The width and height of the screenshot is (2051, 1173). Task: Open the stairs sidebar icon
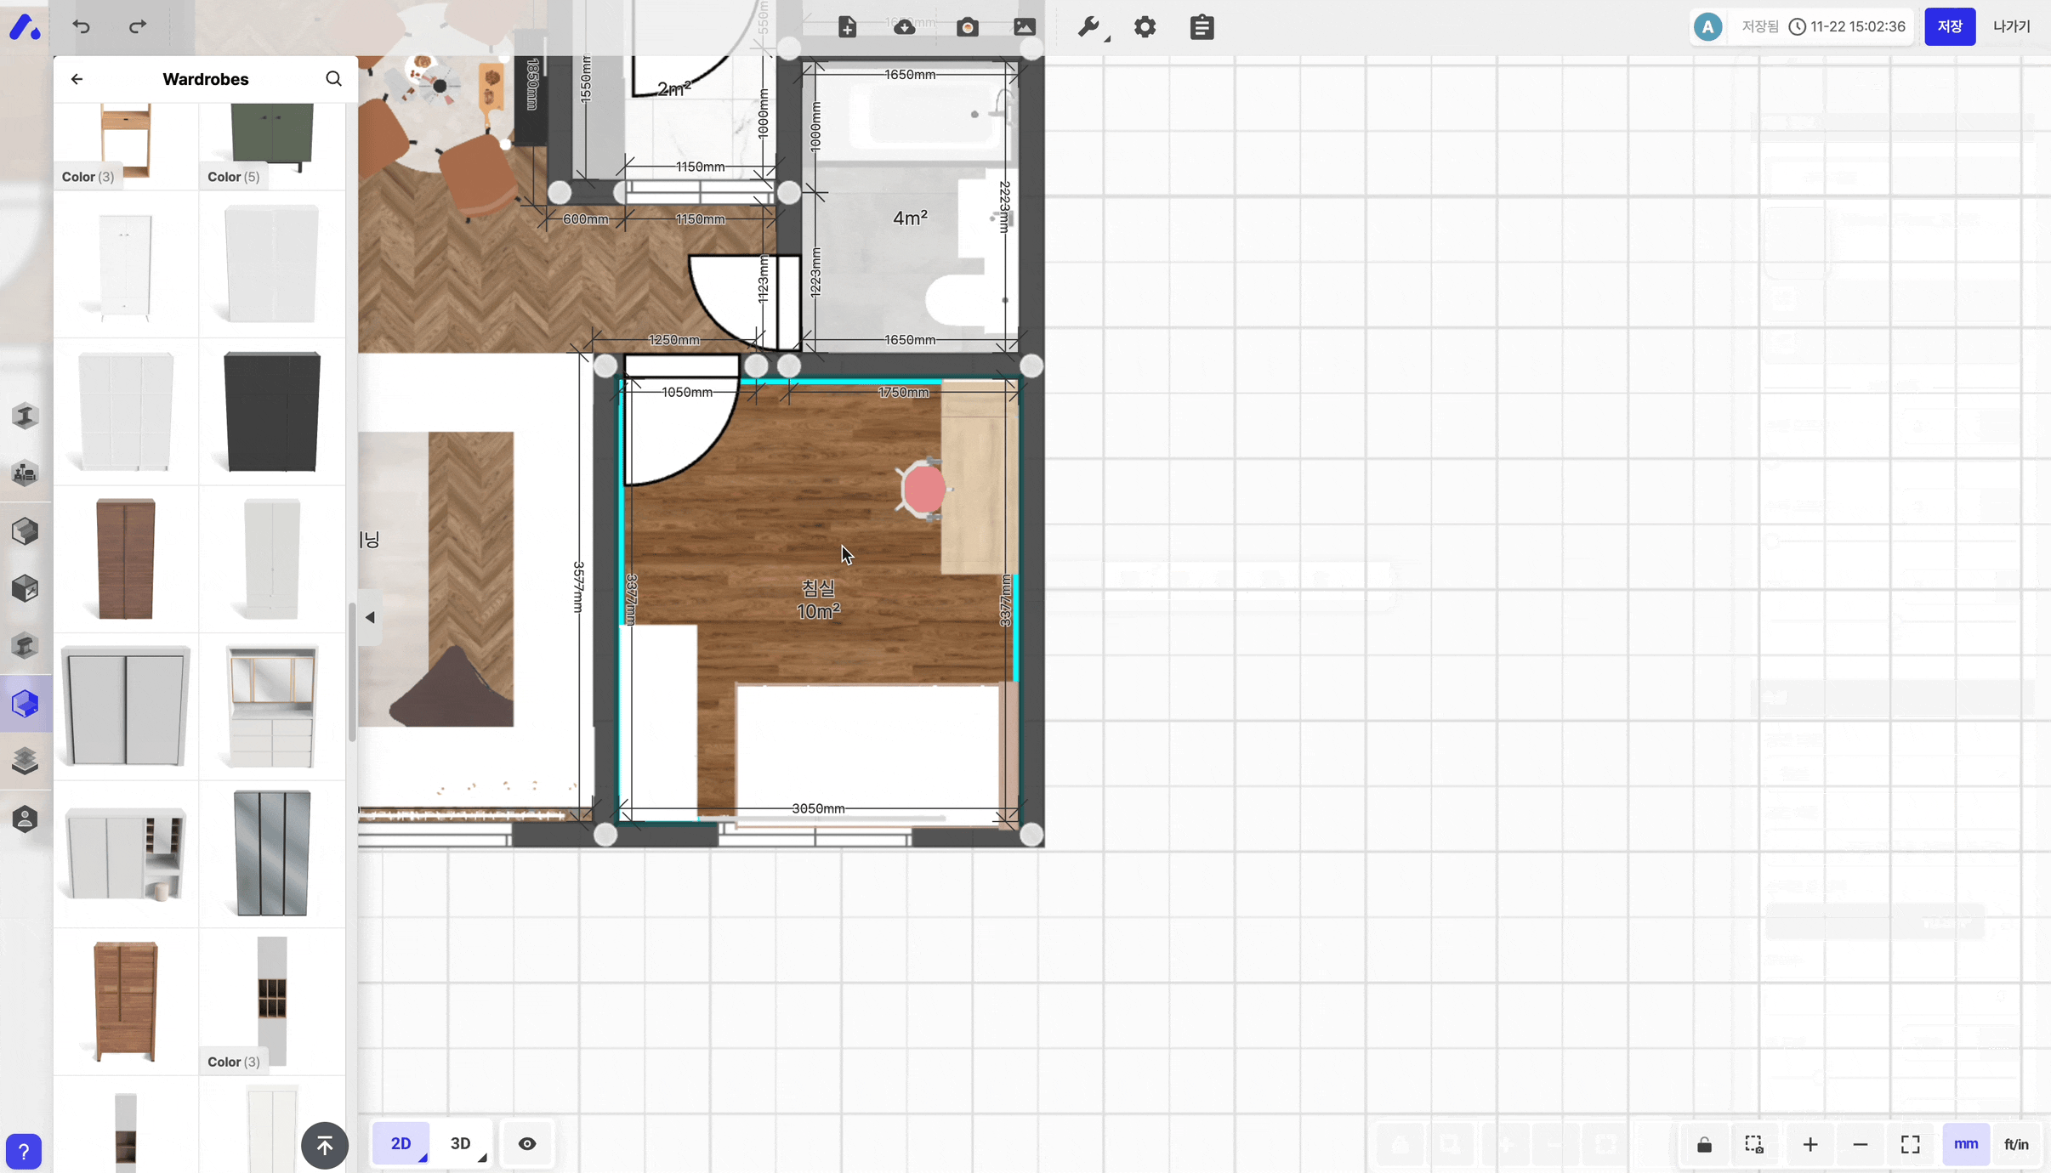[26, 531]
